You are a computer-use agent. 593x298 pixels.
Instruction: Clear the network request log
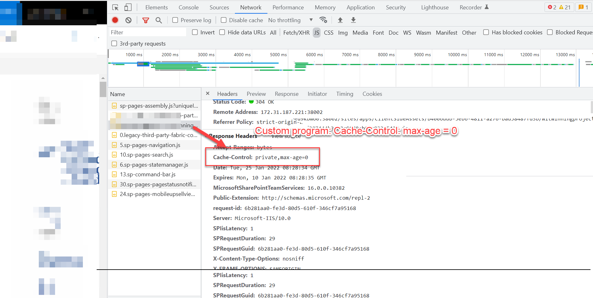point(128,20)
